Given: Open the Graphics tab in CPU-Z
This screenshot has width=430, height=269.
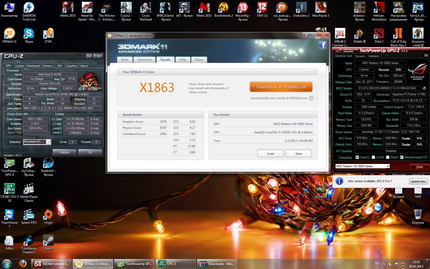Looking at the screenshot, I should (72, 66).
